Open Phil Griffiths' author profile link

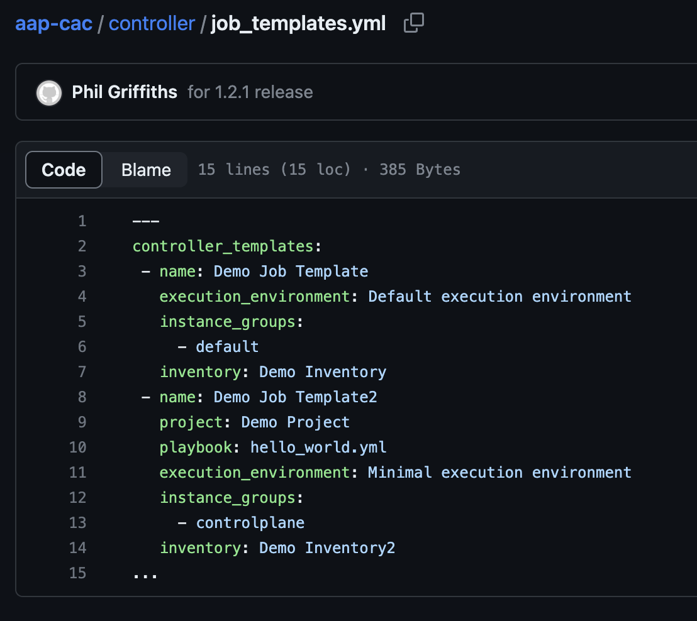(x=125, y=92)
